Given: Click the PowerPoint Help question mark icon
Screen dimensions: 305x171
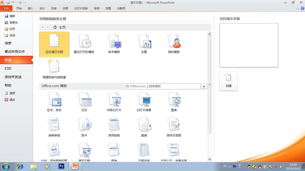Looking at the screenshot, I should point(302,8).
